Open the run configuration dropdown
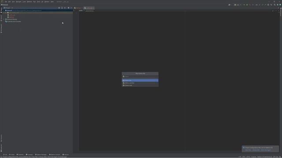The height and width of the screenshot is (158, 282). point(238,5)
